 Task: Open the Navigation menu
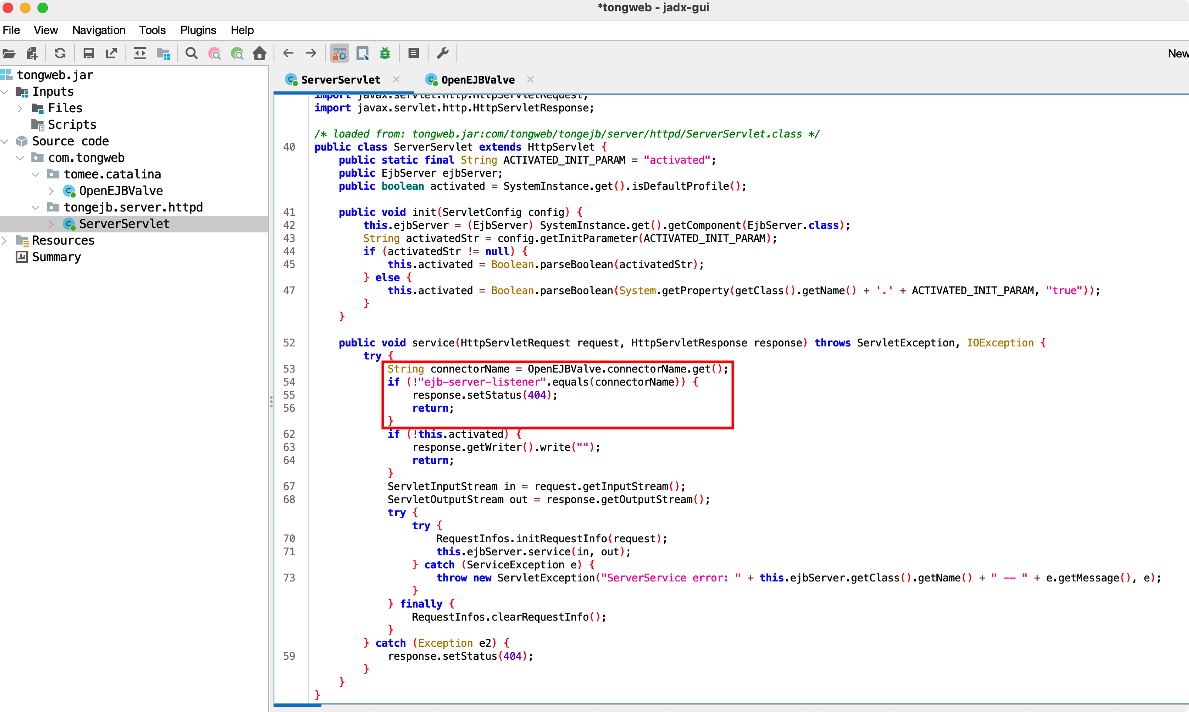98,30
